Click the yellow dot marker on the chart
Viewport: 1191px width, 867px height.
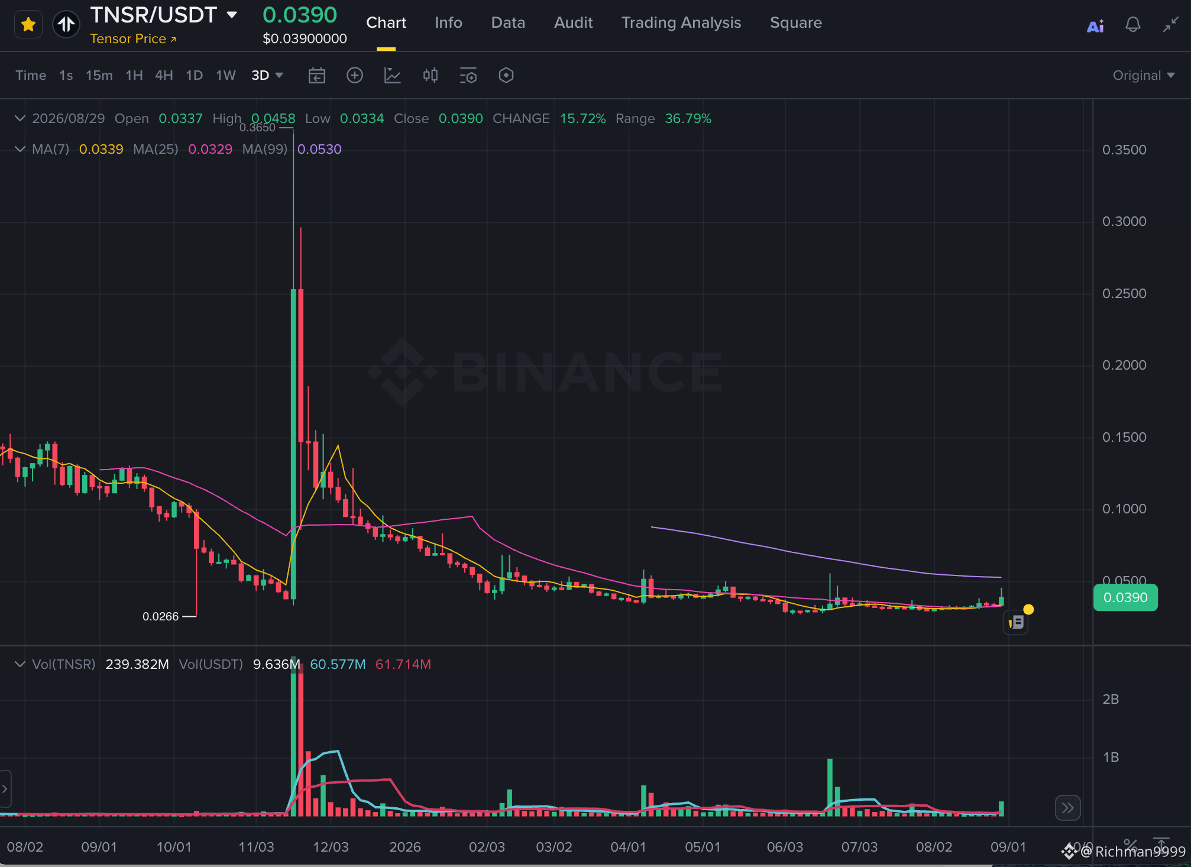point(1028,609)
